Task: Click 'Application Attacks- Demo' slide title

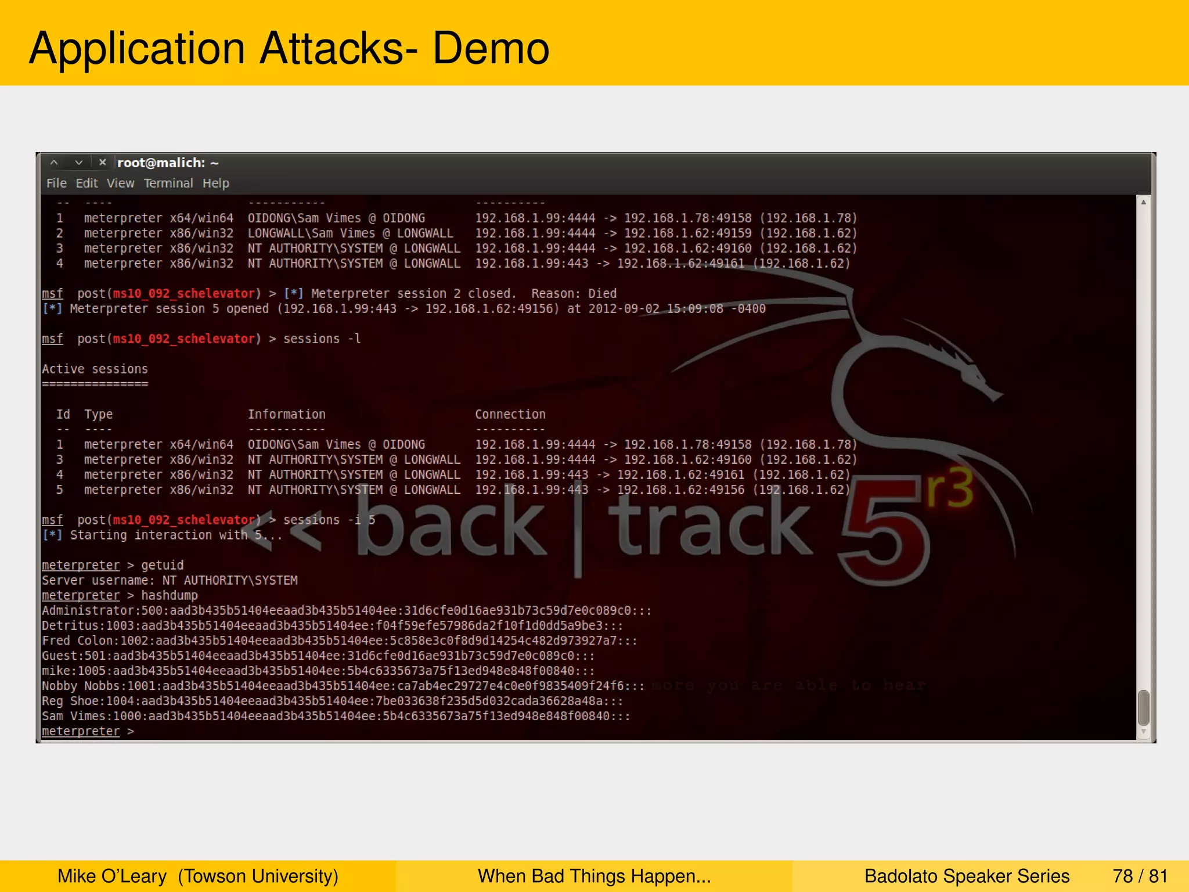Action: click(x=289, y=48)
